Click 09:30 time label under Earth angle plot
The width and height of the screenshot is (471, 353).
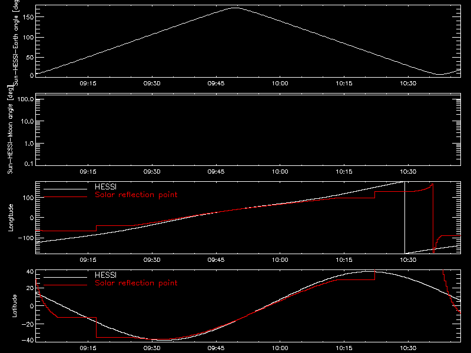152,84
